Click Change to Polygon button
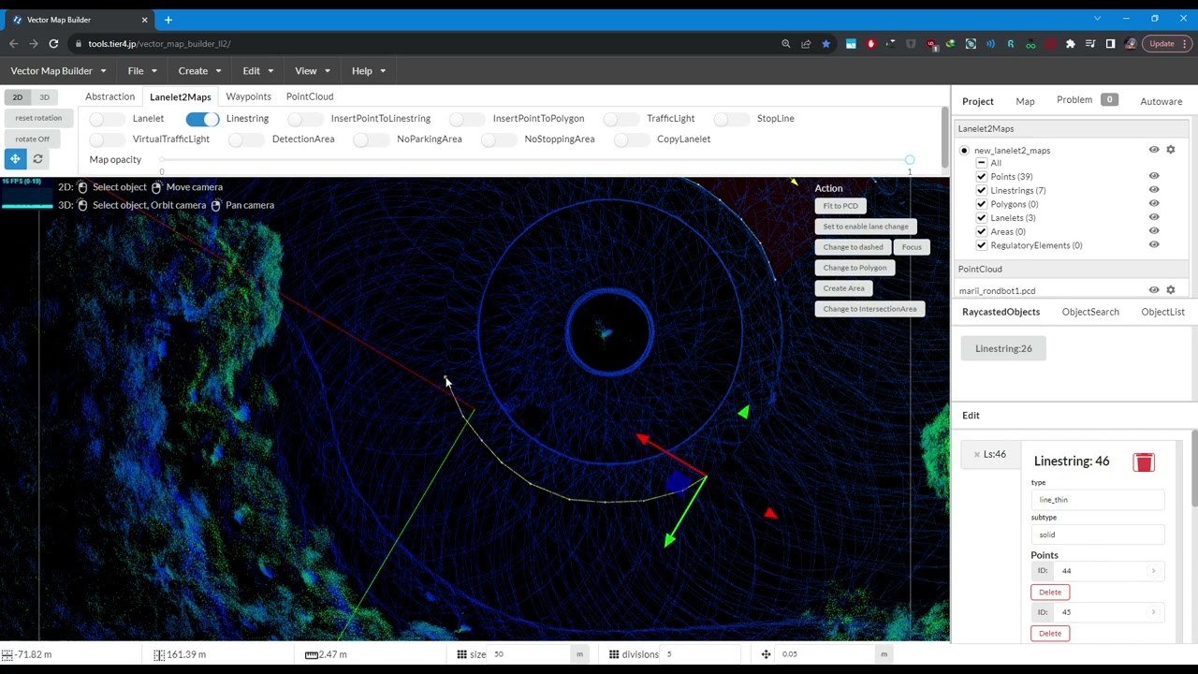The width and height of the screenshot is (1198, 674). (x=855, y=268)
